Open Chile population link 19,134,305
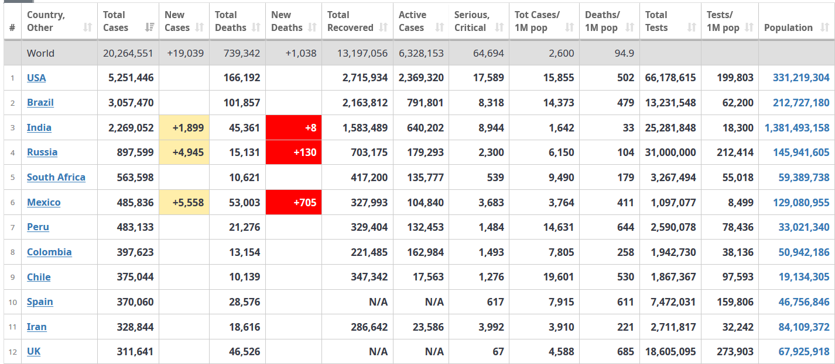This screenshot has height=364, width=835. (x=804, y=277)
